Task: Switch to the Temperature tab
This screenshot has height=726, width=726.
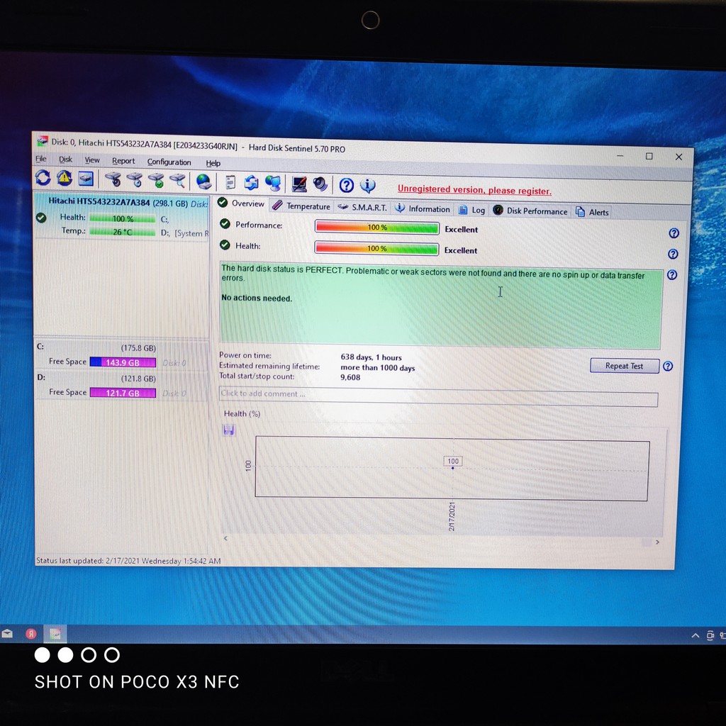Action: [301, 206]
